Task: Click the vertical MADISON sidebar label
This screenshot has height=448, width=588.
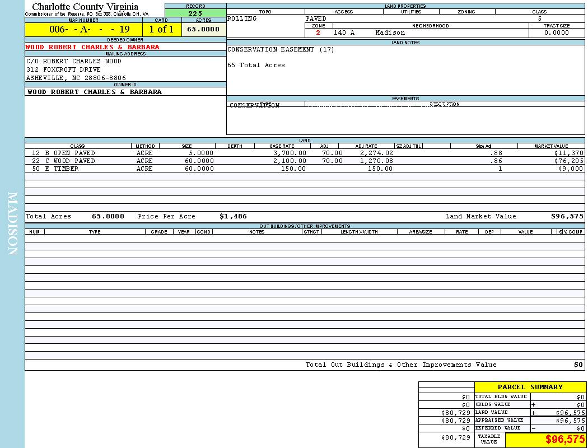Action: 12,224
